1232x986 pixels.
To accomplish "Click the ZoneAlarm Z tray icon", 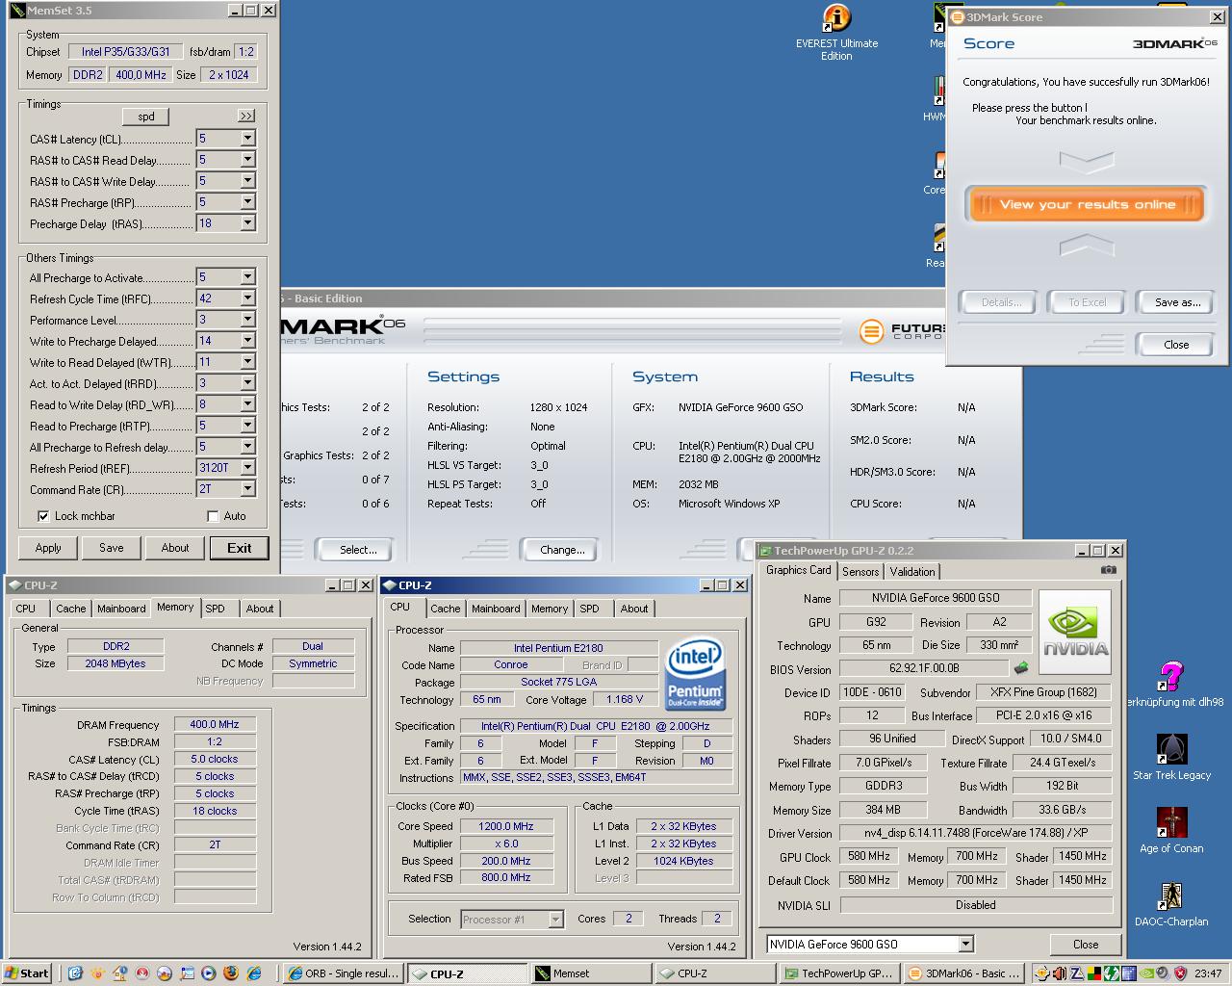I will [1077, 973].
